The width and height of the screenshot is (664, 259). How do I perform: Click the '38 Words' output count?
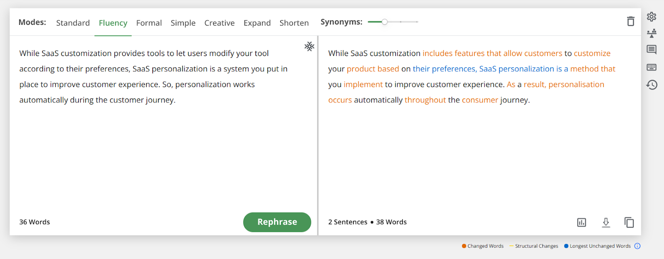pyautogui.click(x=391, y=222)
